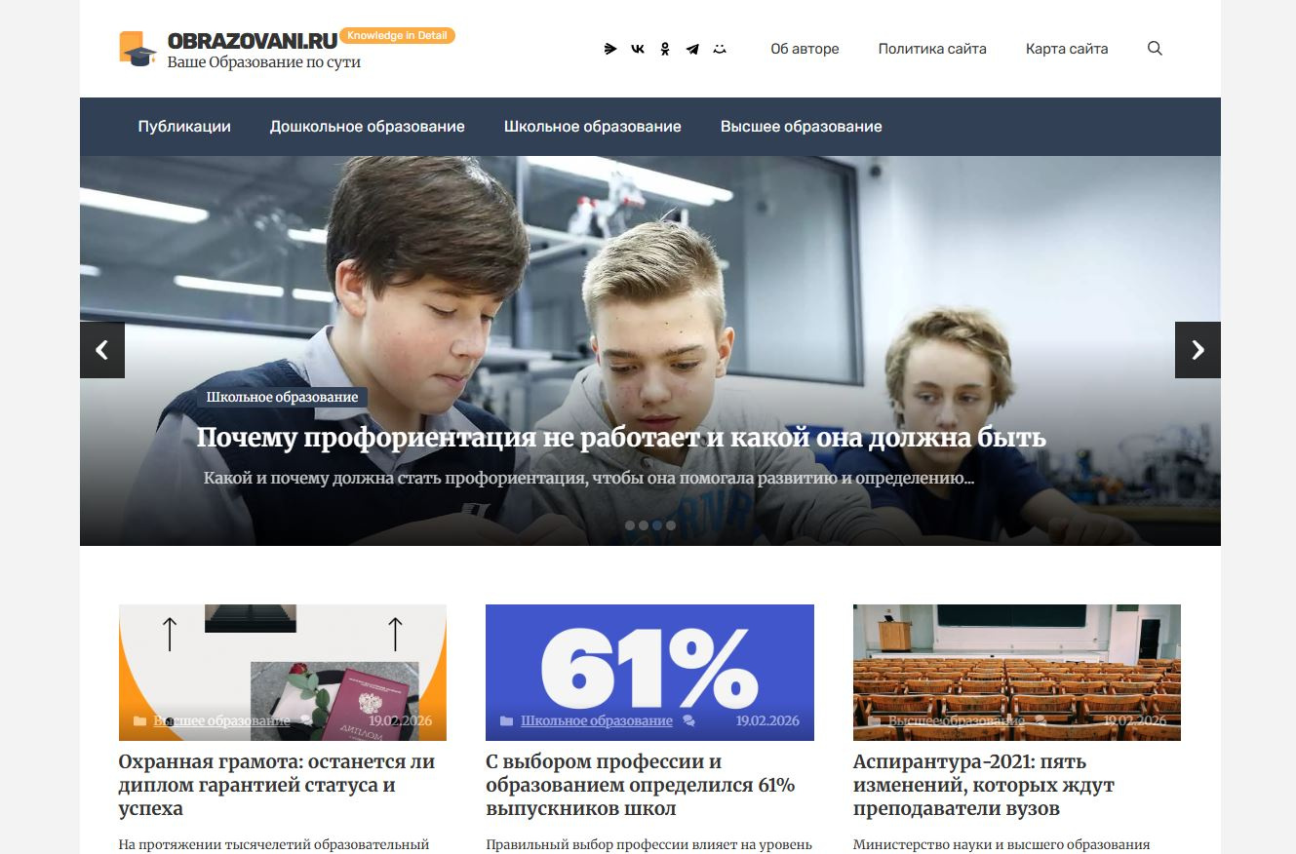Select the last slider pagination dot
The width and height of the screenshot is (1296, 854).
coord(671,525)
